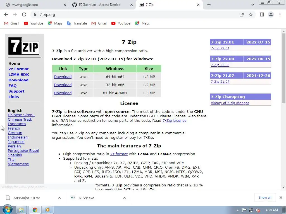The width and height of the screenshot is (286, 214).
Task: Open the Windows Start orb
Action: 7,210
